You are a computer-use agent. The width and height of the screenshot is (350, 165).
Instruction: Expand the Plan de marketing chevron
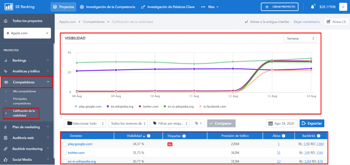click(48, 127)
